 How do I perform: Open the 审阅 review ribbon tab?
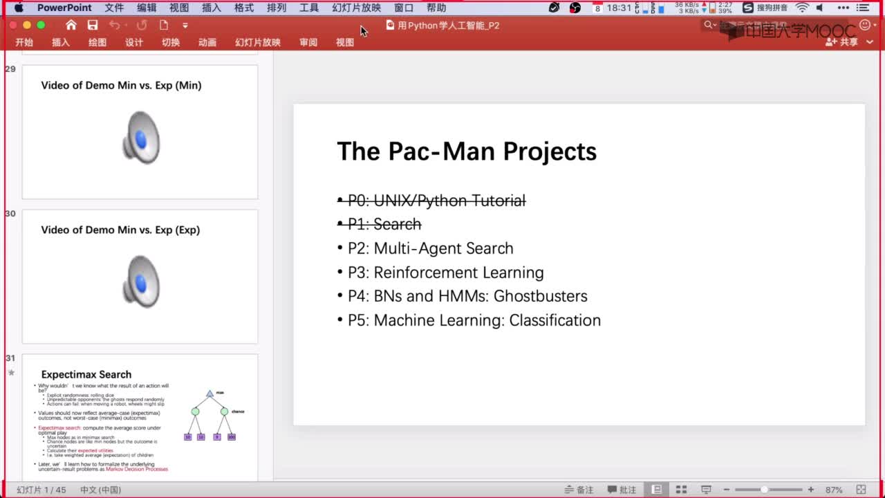308,42
